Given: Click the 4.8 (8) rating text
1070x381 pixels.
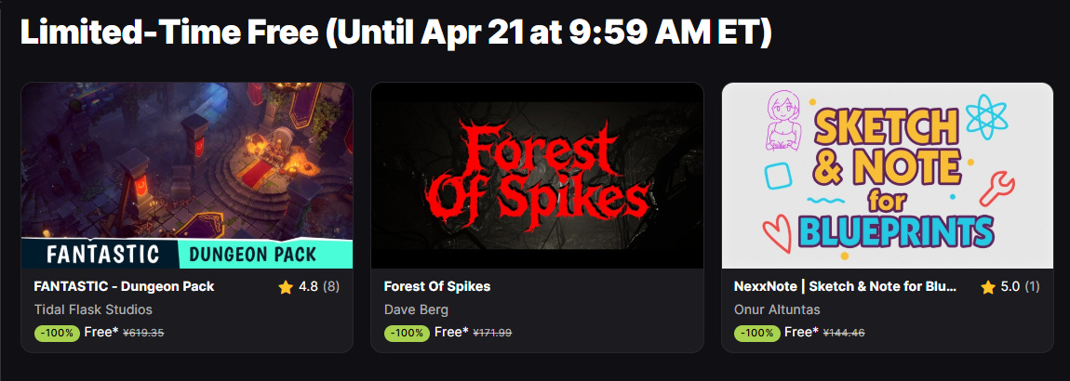Looking at the screenshot, I should tap(318, 287).
